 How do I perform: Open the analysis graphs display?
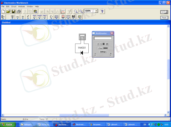(x=63, y=11)
